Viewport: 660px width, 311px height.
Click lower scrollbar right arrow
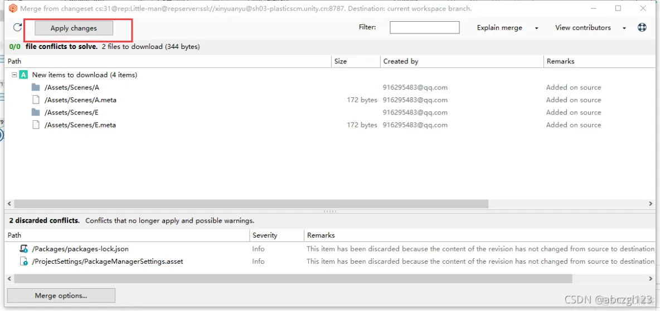(651, 279)
